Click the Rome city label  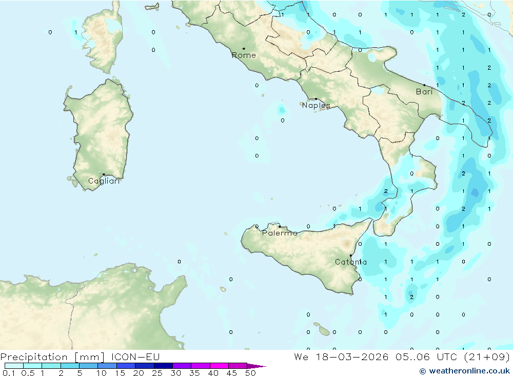coord(244,55)
